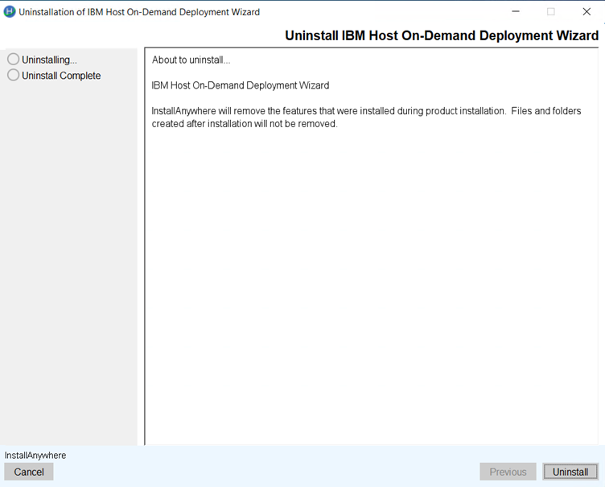
Task: Select the Uninstalling... step circle
Action: [13, 60]
